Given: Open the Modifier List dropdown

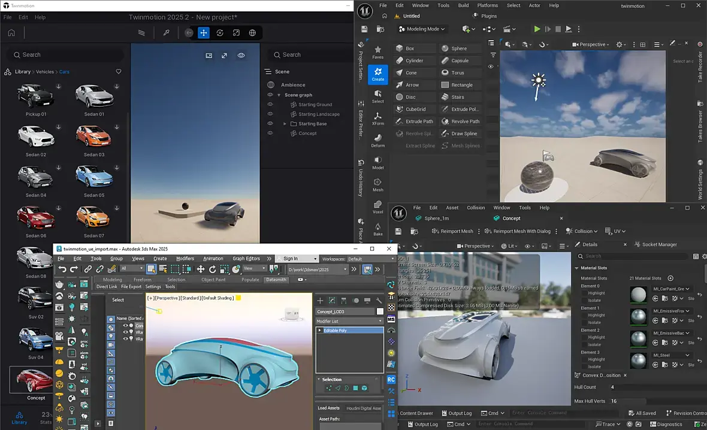Looking at the screenshot, I should tap(349, 322).
